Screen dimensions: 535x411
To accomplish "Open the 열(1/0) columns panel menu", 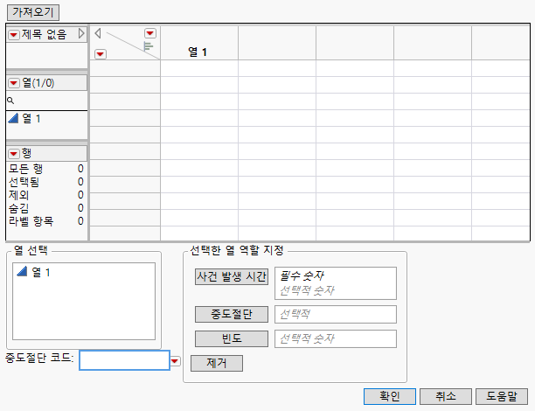I will click(x=14, y=83).
